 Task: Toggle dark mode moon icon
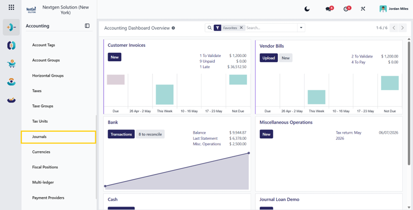(x=307, y=9)
